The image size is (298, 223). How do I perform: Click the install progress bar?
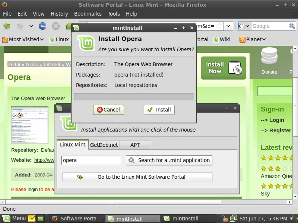(134, 97)
